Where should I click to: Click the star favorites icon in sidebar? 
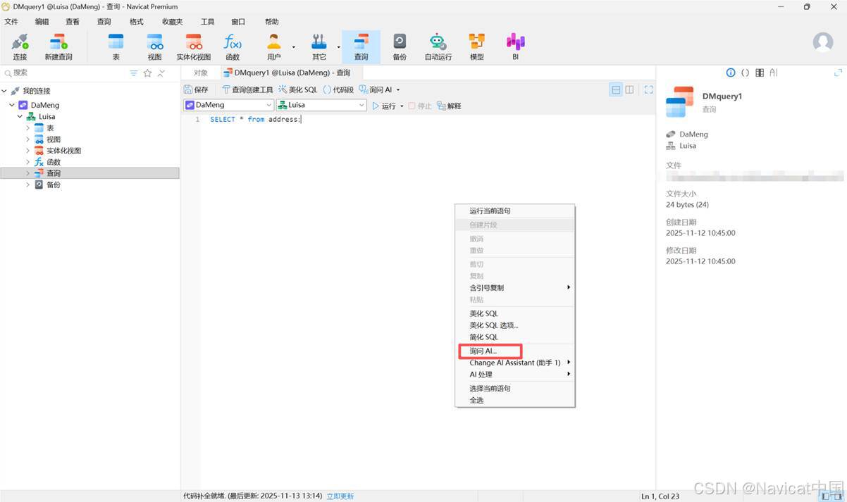(147, 73)
